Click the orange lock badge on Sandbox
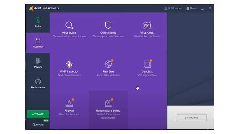239x134 pixels. [151, 60]
